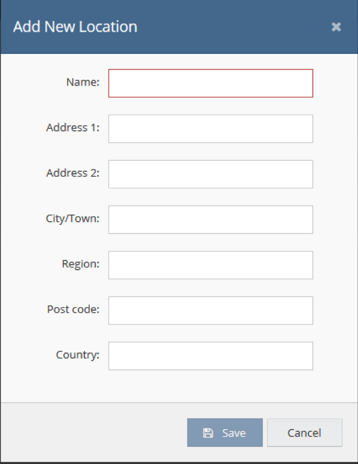Click the Region: label
The image size is (358, 464).
[81, 264]
